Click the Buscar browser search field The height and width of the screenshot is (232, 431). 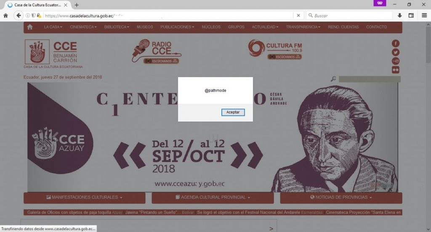(349, 16)
